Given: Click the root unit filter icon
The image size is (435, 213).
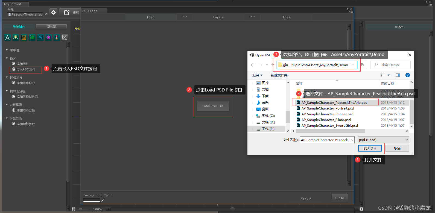Looking at the screenshot, I should [16, 37].
